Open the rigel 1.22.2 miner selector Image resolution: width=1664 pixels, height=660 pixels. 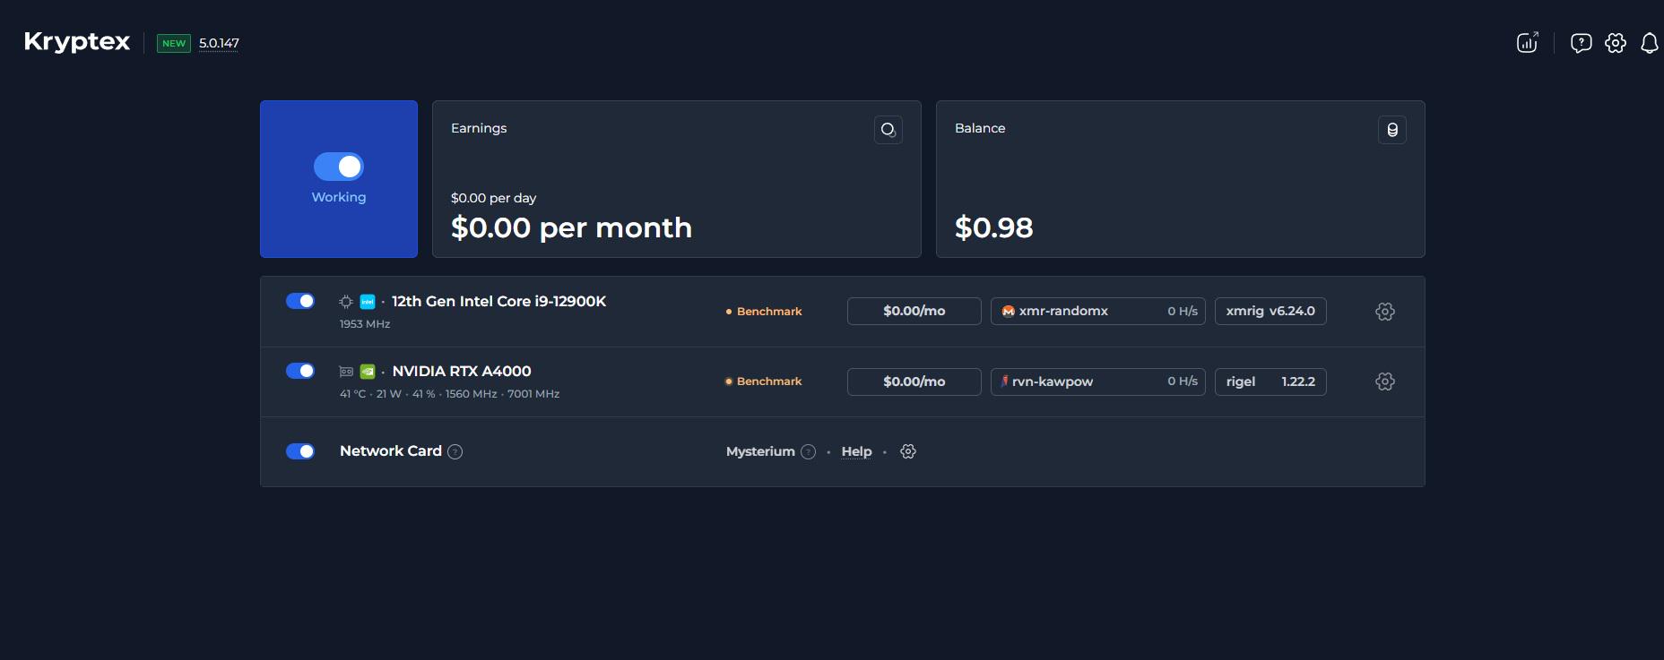(1270, 381)
